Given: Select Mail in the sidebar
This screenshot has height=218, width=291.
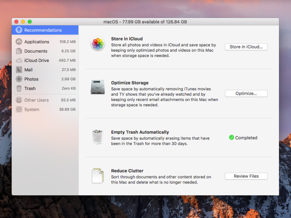Looking at the screenshot, I should (x=46, y=70).
